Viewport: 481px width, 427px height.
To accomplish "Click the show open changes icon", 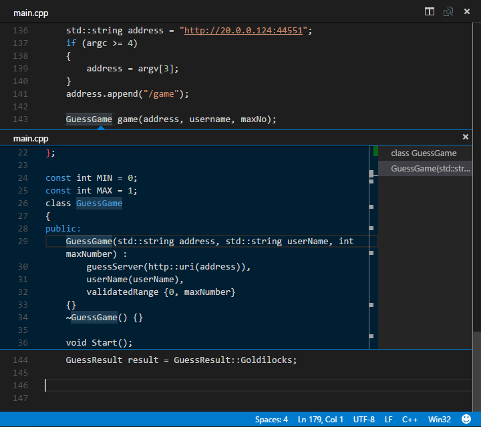I will (x=448, y=12).
